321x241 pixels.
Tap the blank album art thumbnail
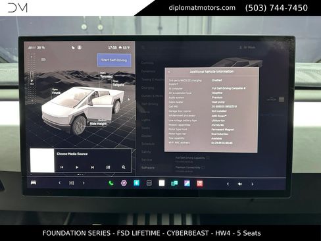click(42, 161)
